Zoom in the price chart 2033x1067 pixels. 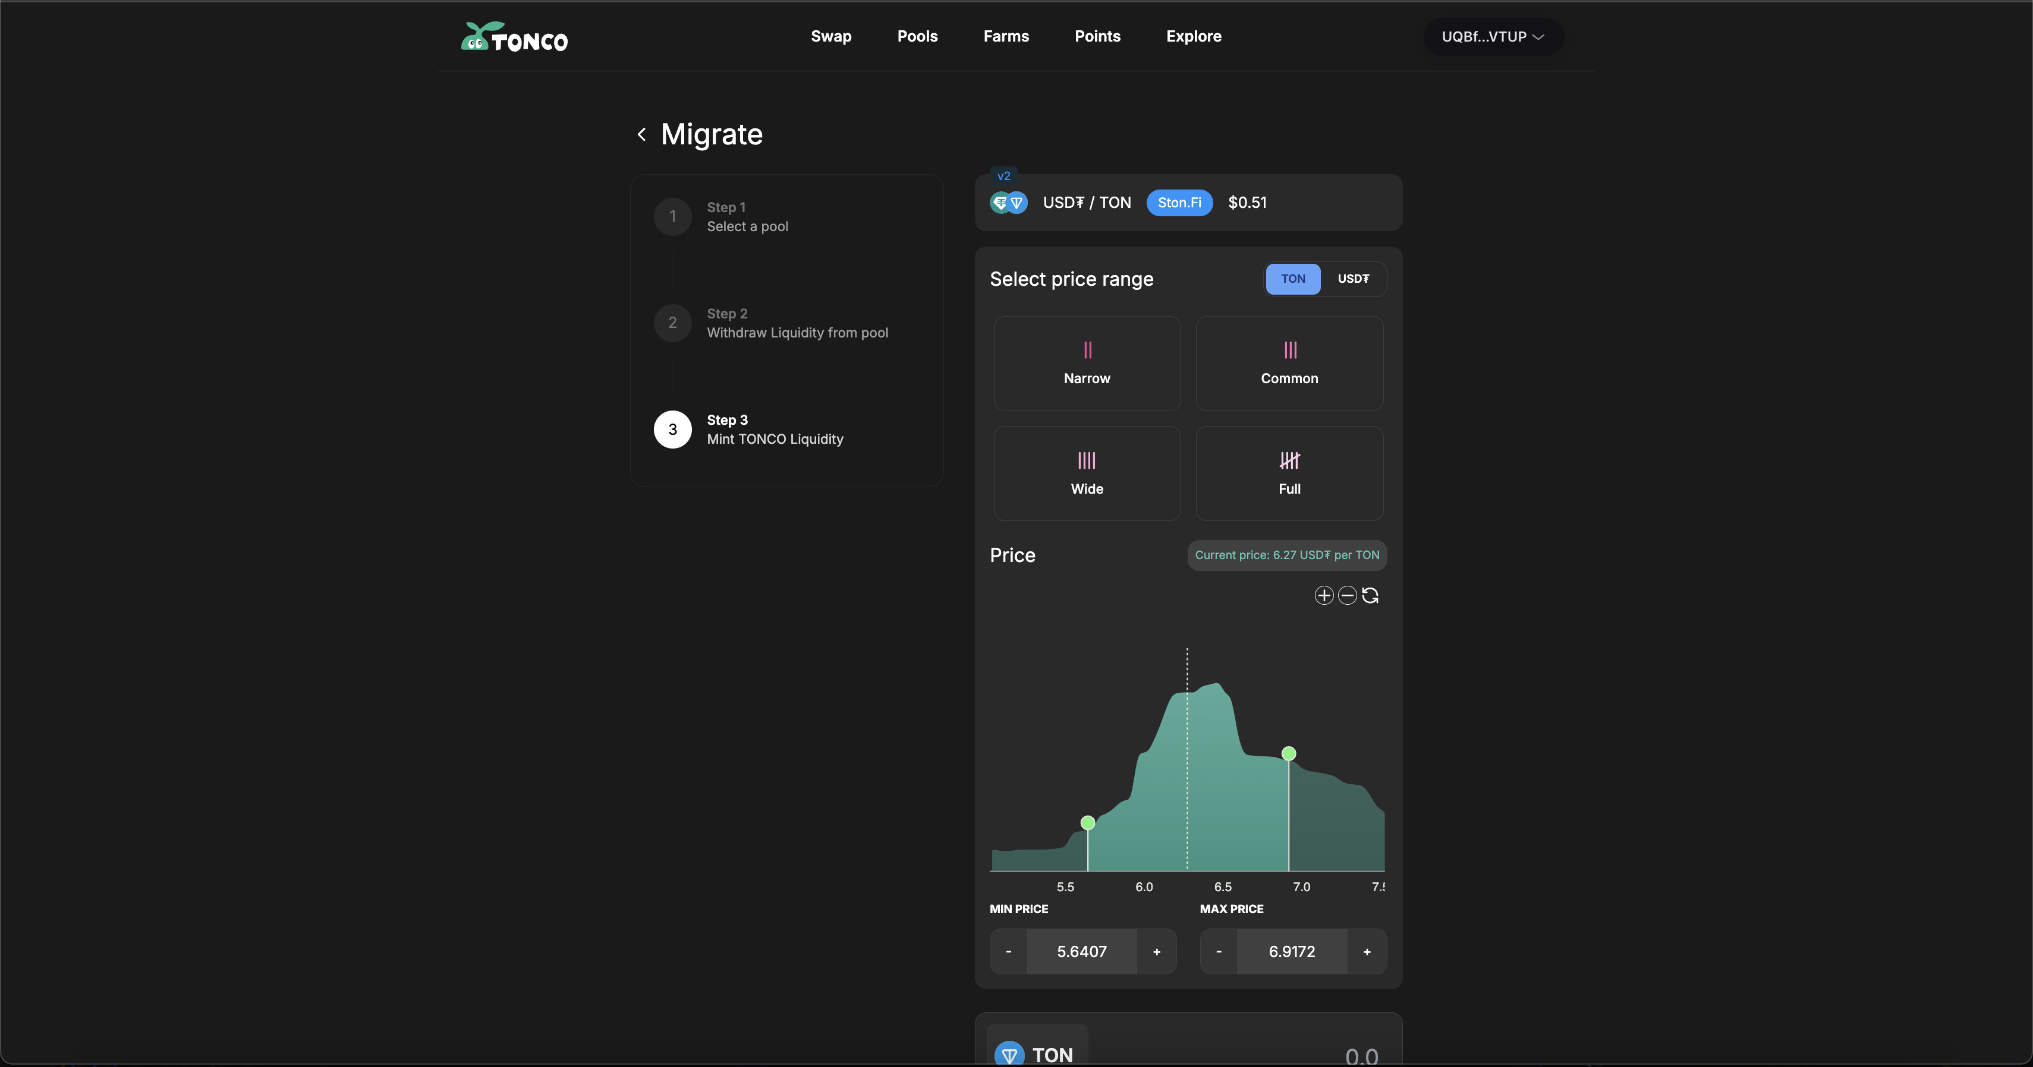point(1323,595)
